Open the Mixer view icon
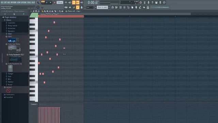This screenshot has height=123, width=218. click(124, 7)
